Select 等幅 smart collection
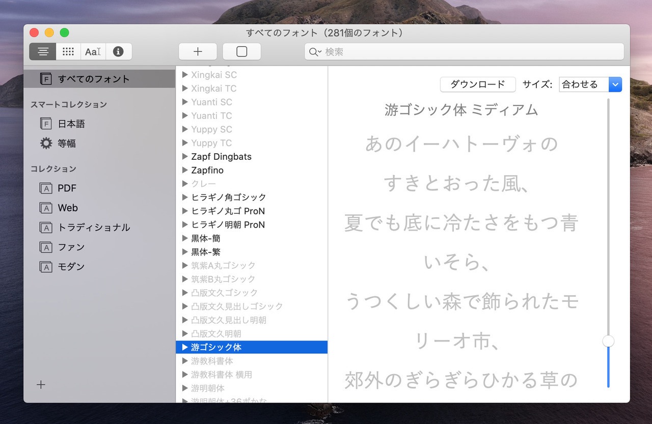Screen dimensions: 652x424 click(99, 144)
